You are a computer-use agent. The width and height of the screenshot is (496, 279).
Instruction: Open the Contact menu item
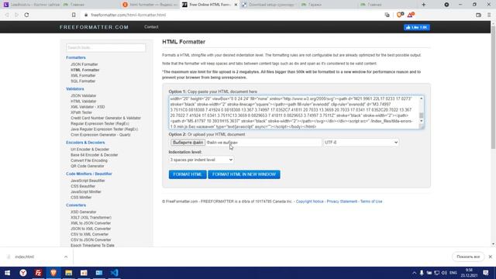(x=151, y=27)
